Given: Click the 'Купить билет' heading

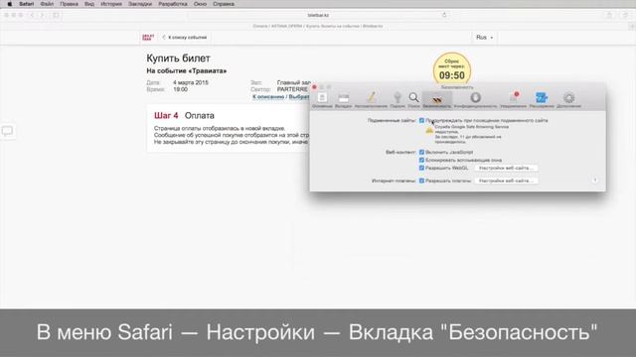Looking at the screenshot, I should tap(178, 59).
